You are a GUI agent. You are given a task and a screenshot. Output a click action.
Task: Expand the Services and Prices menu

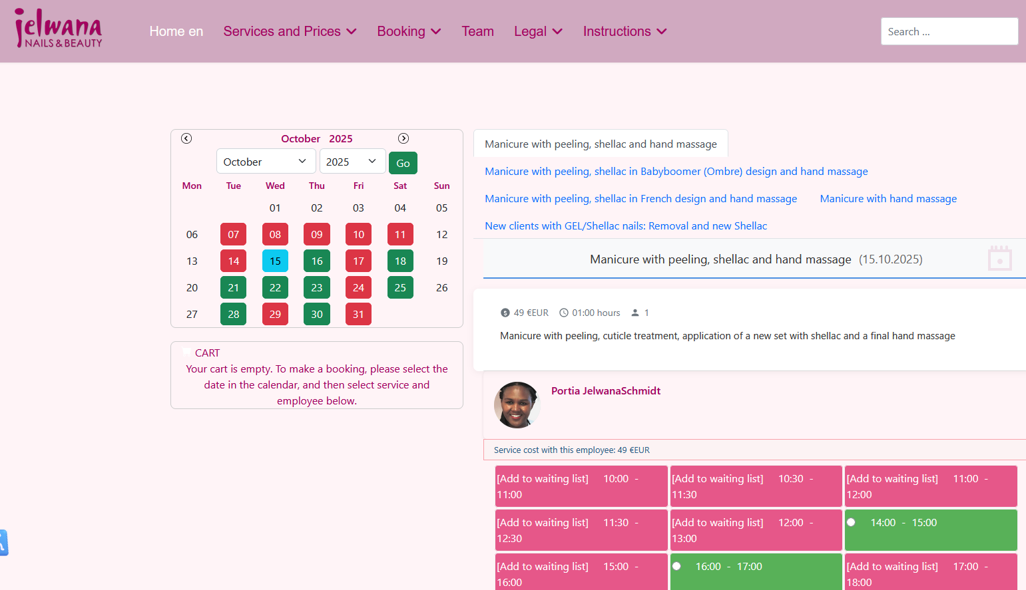click(290, 31)
